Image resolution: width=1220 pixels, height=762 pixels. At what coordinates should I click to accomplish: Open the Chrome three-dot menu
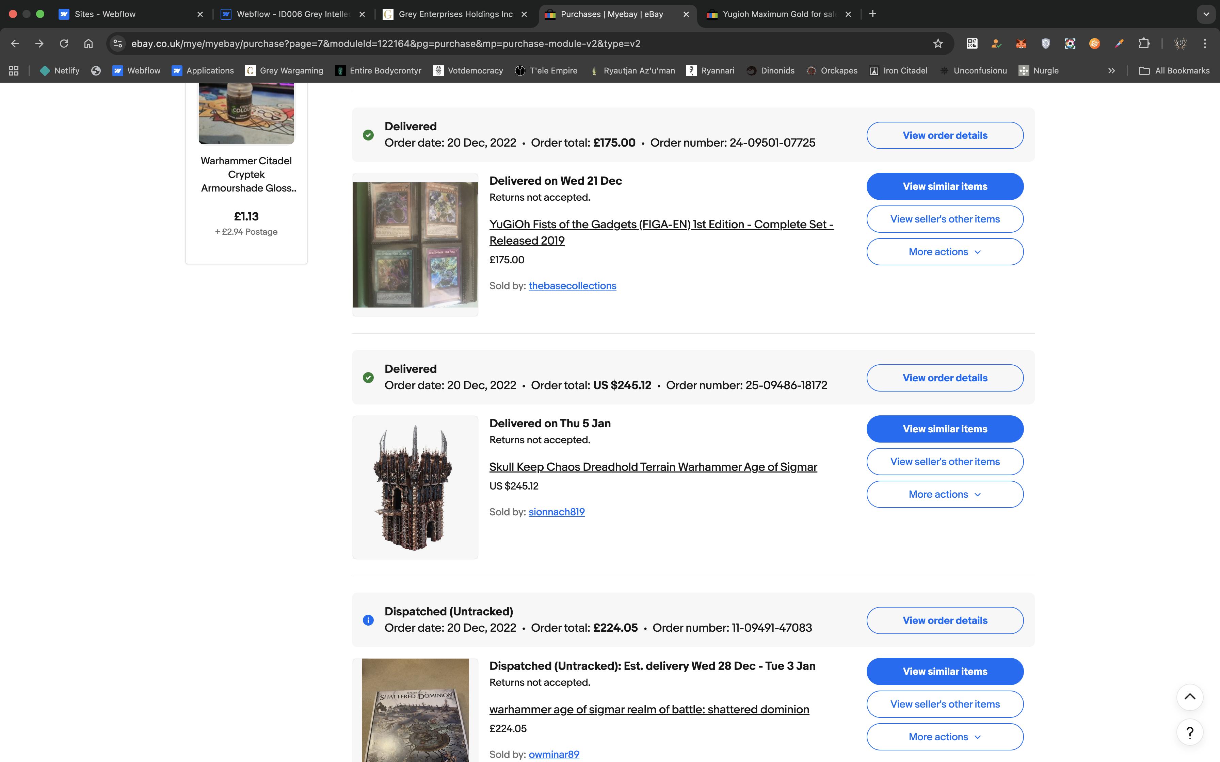pos(1205,44)
